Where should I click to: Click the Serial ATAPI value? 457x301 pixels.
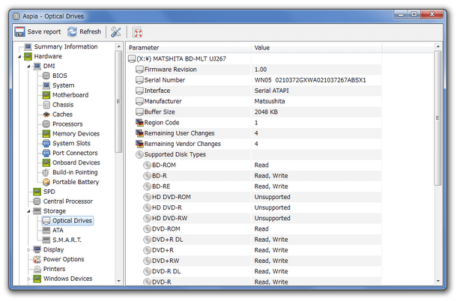271,91
